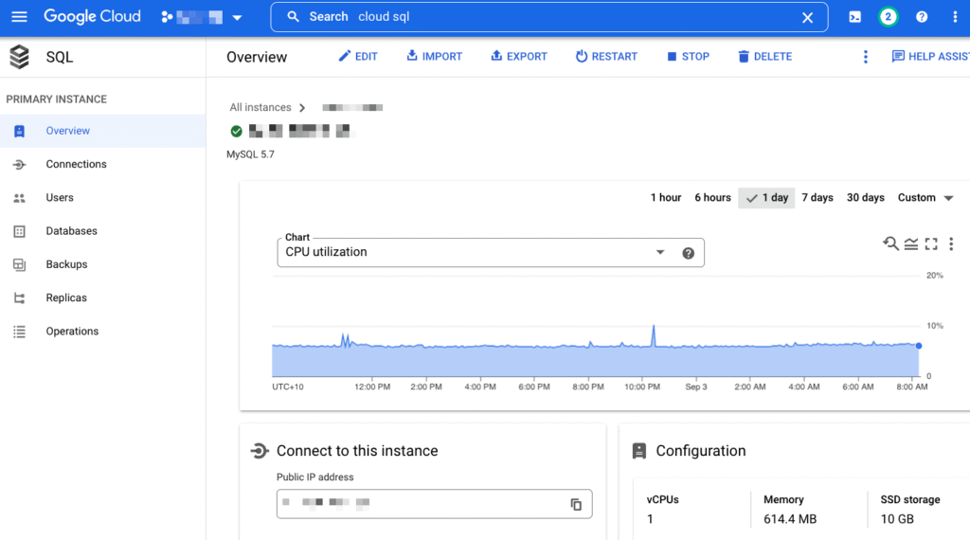Image resolution: width=970 pixels, height=540 pixels.
Task: Click the 10 GB SSD storage value
Action: [897, 519]
